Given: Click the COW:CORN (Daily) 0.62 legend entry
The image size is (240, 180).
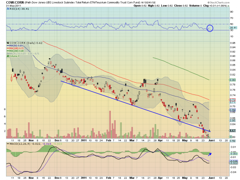Looking at the screenshot, I should pyautogui.click(x=24, y=43).
